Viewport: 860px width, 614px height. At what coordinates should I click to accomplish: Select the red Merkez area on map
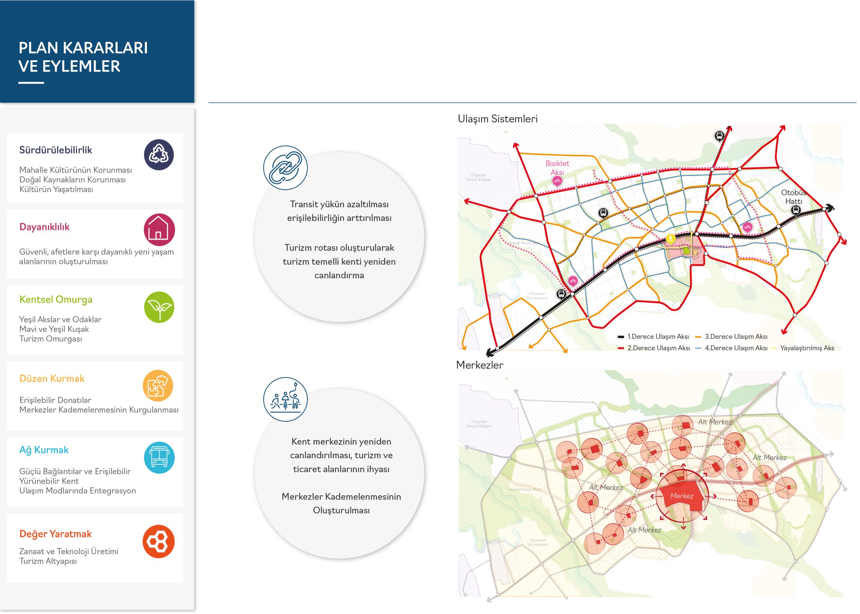[x=682, y=496]
